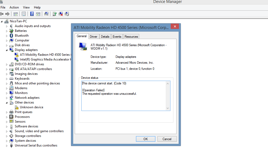Open the Action menu
268x168 pixels.
(14, 7)
